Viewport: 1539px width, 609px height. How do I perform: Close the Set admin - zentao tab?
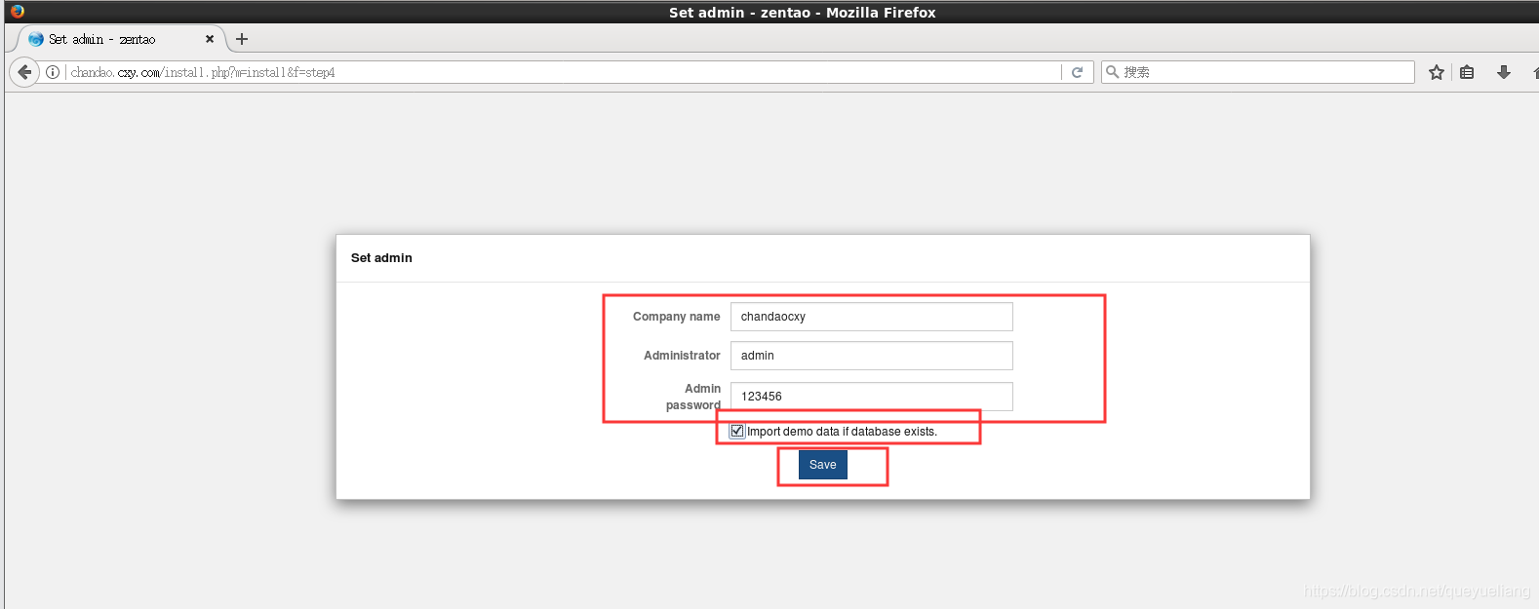click(210, 39)
